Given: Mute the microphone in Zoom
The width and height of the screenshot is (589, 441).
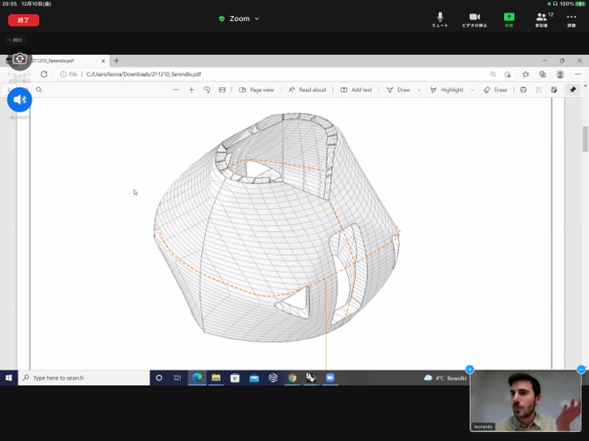Looking at the screenshot, I should (x=440, y=19).
